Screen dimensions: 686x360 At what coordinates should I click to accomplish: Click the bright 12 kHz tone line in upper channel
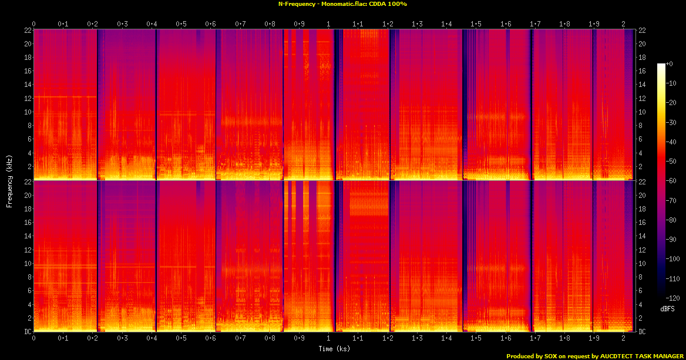click(65, 96)
